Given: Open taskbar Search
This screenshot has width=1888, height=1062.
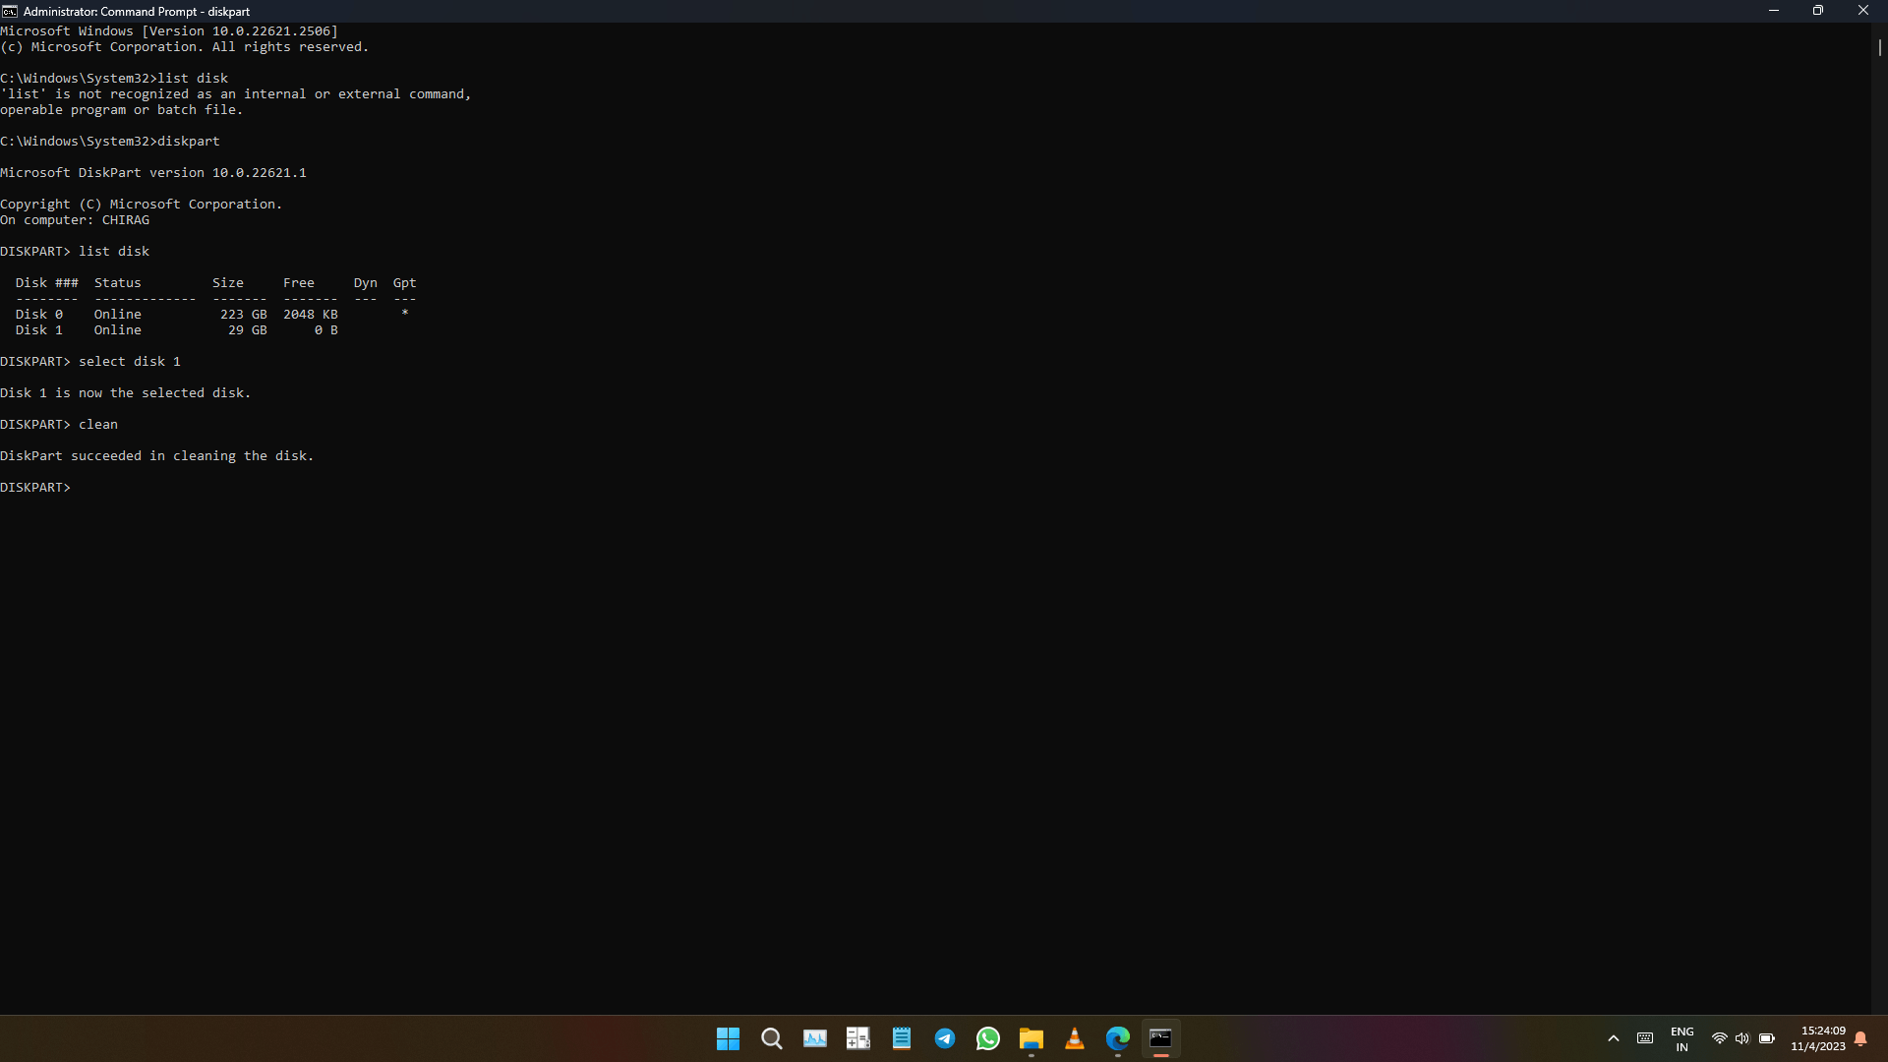Looking at the screenshot, I should point(772,1038).
